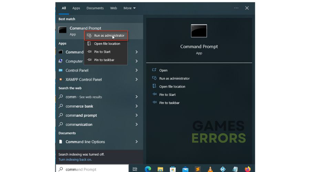Open the notepad-style app taskbar icon

[235, 169]
